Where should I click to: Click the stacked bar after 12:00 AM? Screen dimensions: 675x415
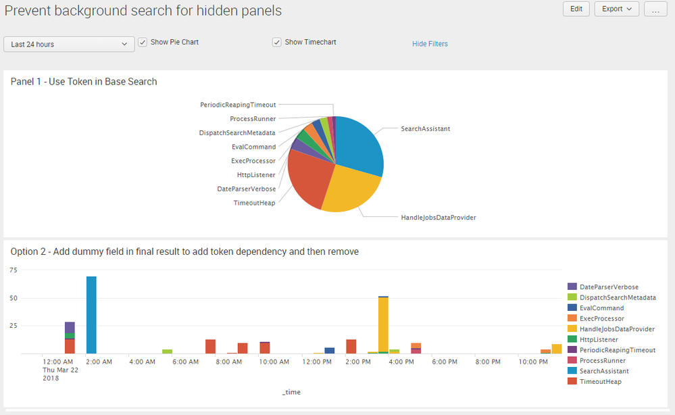pyautogui.click(x=70, y=337)
